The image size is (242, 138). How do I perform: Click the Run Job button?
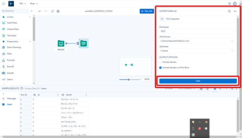147,11
